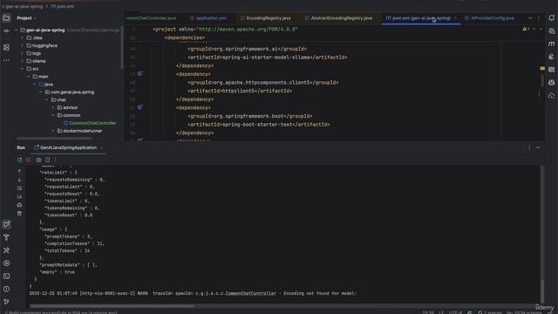Click the console horizontal scrollbar
The image size is (558, 314).
pyautogui.click(x=112, y=306)
